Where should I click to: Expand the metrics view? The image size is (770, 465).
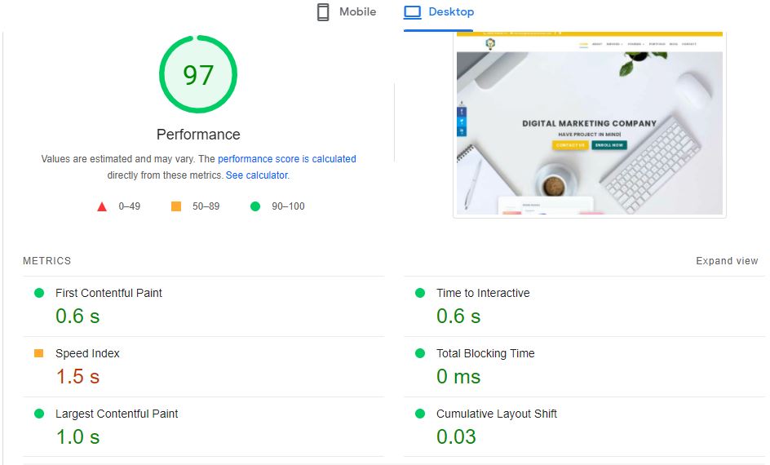tap(726, 261)
